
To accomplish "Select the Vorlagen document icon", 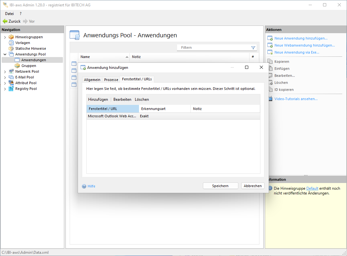I will click(11, 43).
